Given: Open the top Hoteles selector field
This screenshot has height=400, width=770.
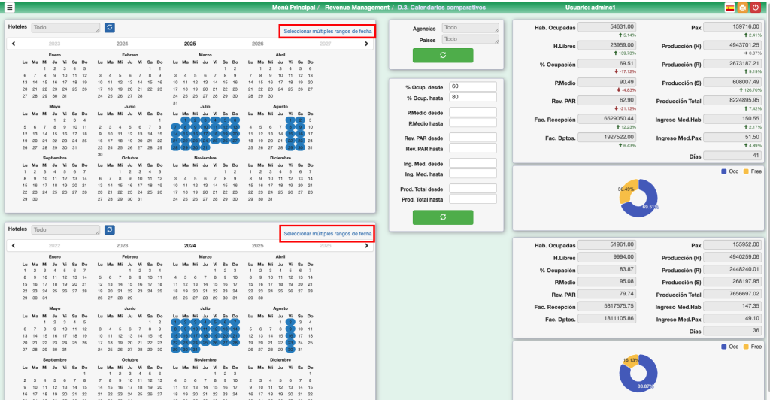Looking at the screenshot, I should pyautogui.click(x=65, y=28).
